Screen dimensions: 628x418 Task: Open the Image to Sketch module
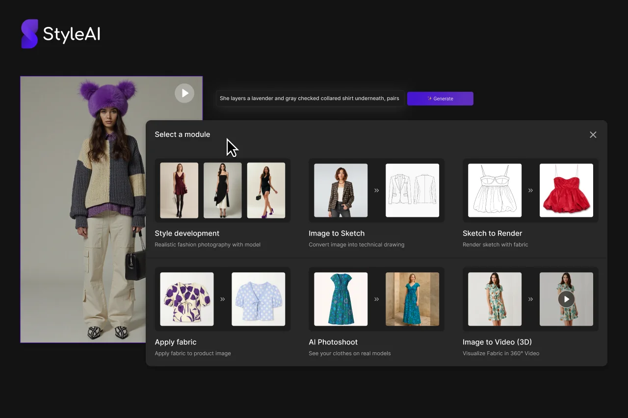(x=377, y=203)
